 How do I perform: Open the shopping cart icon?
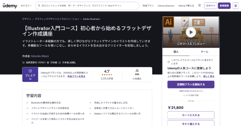(x=199, y=6)
